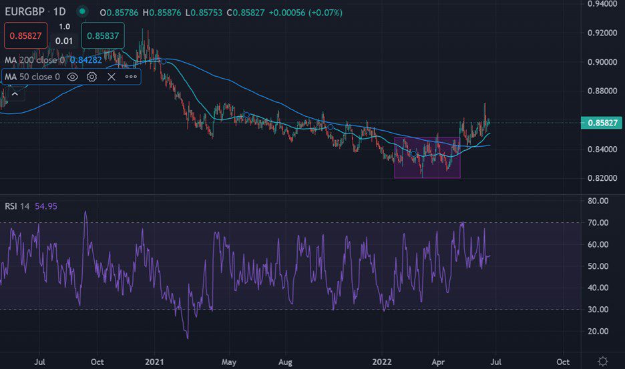Click the 2021 label on time axis

154,362
